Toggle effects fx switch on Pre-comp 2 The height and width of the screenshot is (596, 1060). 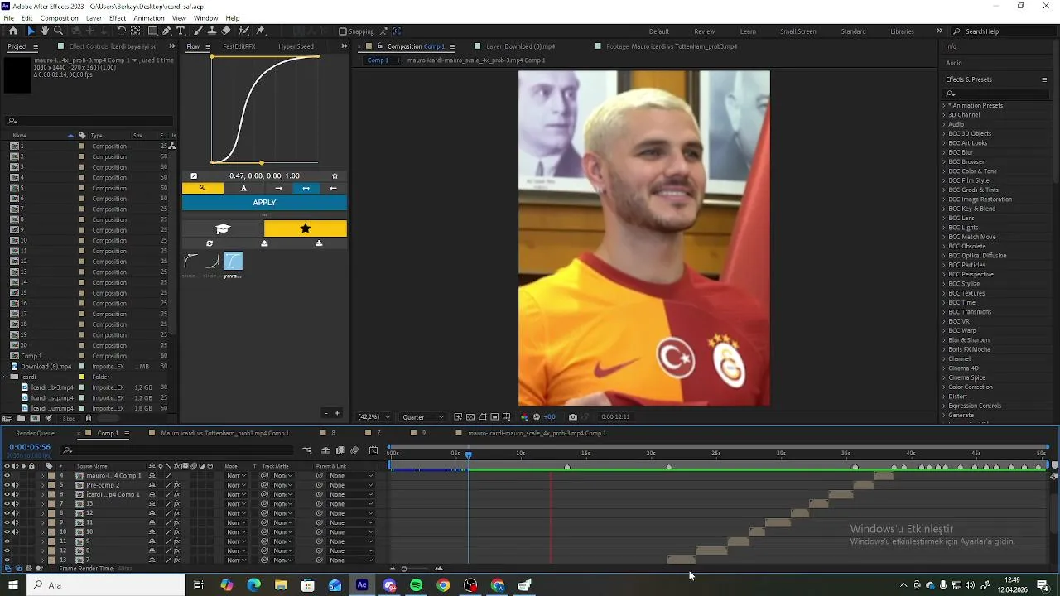(177, 485)
